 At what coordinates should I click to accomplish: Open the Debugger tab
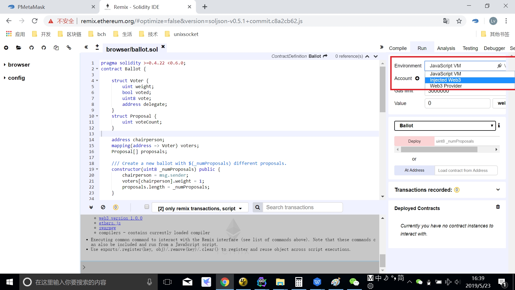pos(494,48)
